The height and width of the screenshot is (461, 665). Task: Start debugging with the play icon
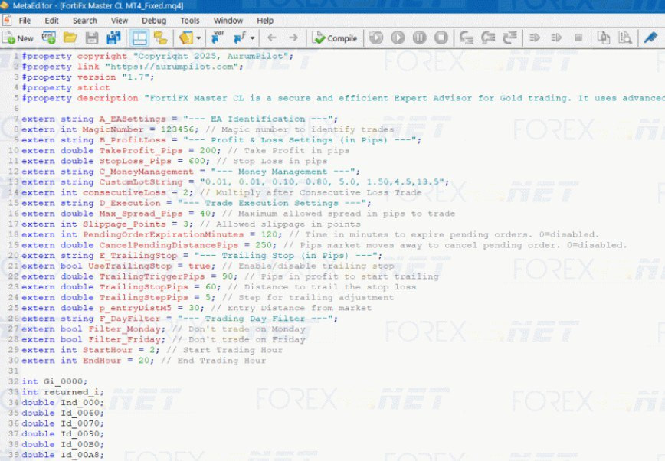tap(398, 38)
